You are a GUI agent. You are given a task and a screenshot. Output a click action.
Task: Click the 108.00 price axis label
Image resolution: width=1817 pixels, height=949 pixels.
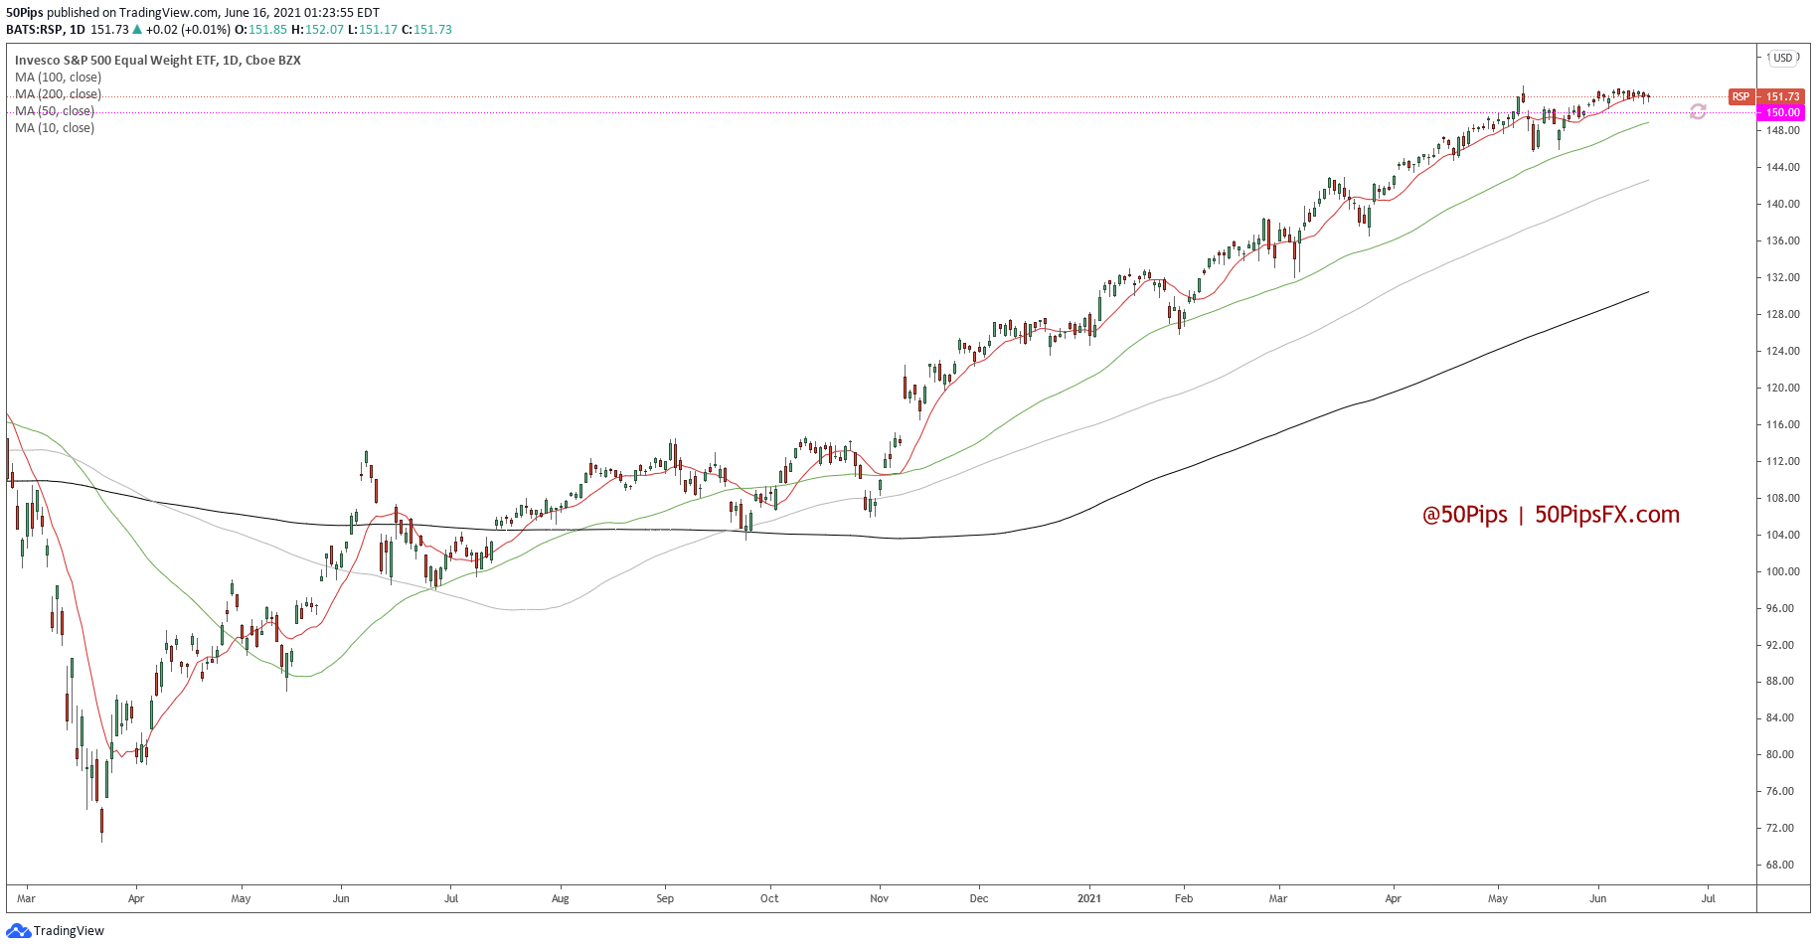1783,498
